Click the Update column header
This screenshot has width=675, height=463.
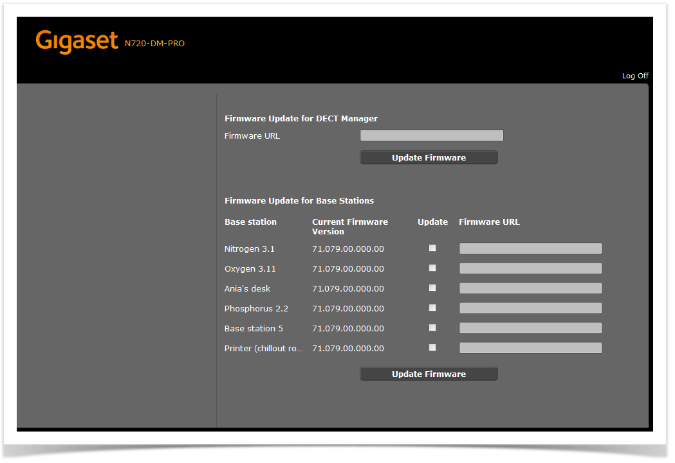pos(432,222)
